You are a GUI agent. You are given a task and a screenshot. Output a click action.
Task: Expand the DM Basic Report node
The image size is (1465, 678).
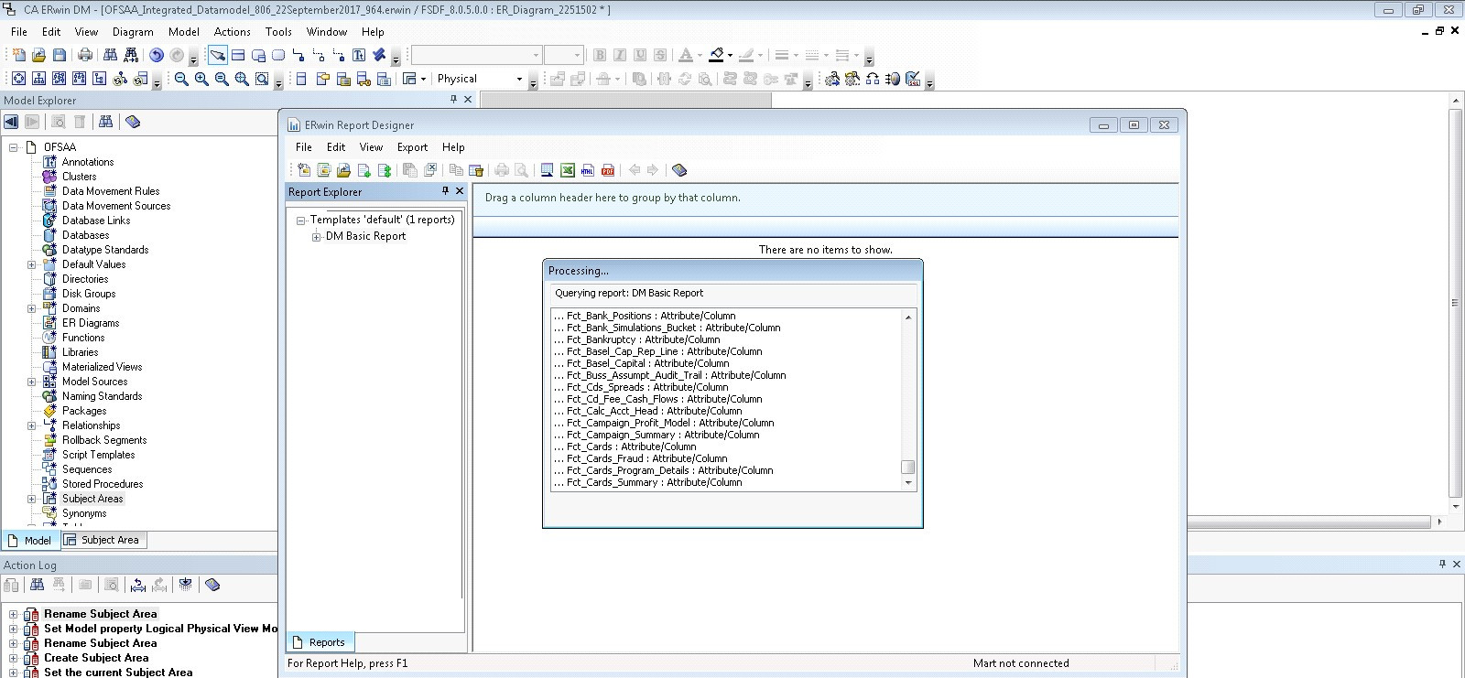tap(316, 237)
